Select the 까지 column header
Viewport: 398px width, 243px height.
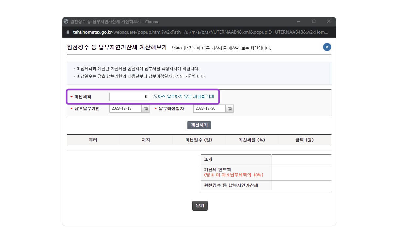point(146,140)
